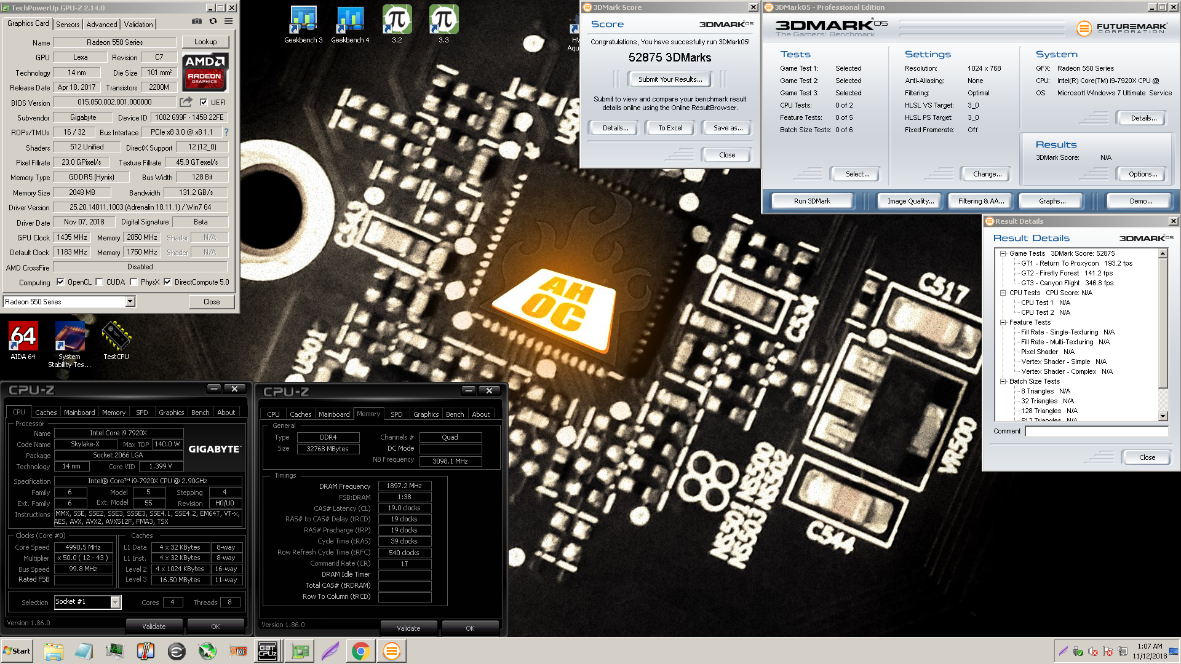Toggle the UEFI checkbox in GPU-Z
The height and width of the screenshot is (664, 1181).
coord(204,102)
